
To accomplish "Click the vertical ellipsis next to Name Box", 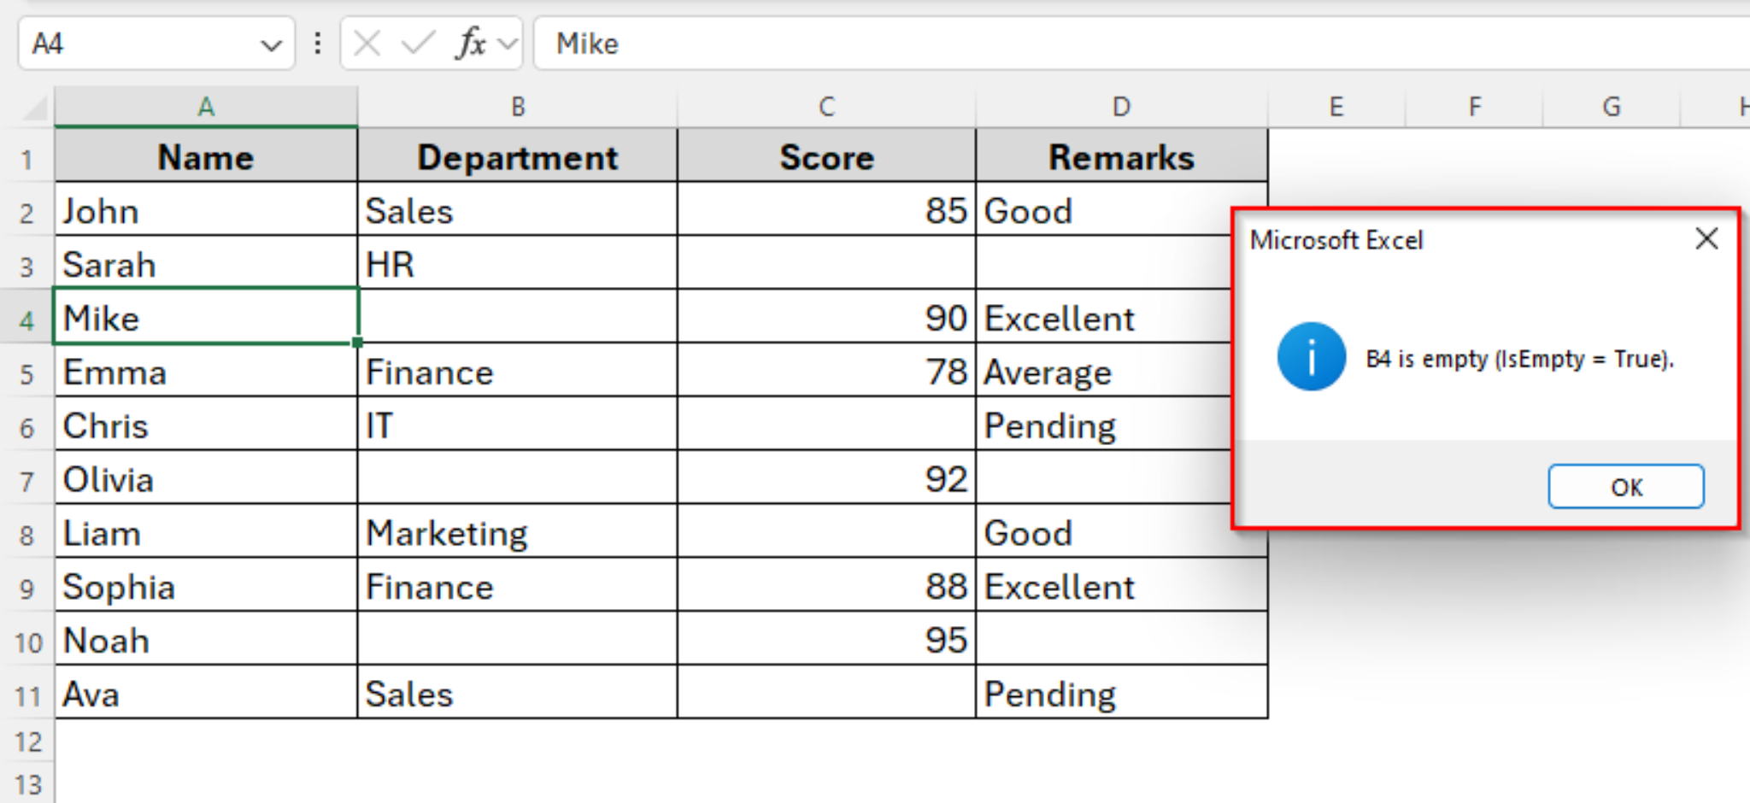I will [x=317, y=44].
